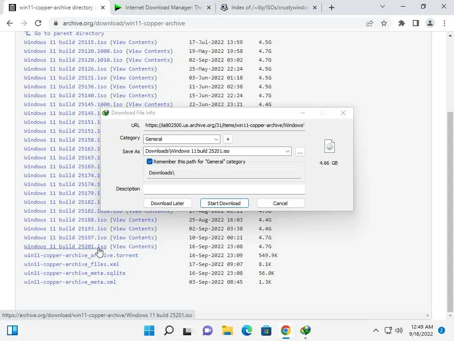Click the URL field in download dialog
Screen dimensions: 454x341
(224, 125)
